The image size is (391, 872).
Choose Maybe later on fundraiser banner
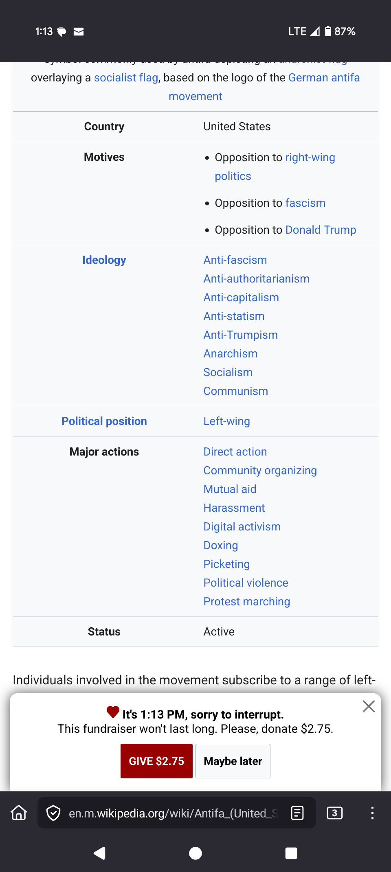point(233,761)
